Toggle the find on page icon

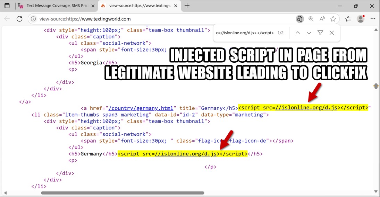pos(300,19)
